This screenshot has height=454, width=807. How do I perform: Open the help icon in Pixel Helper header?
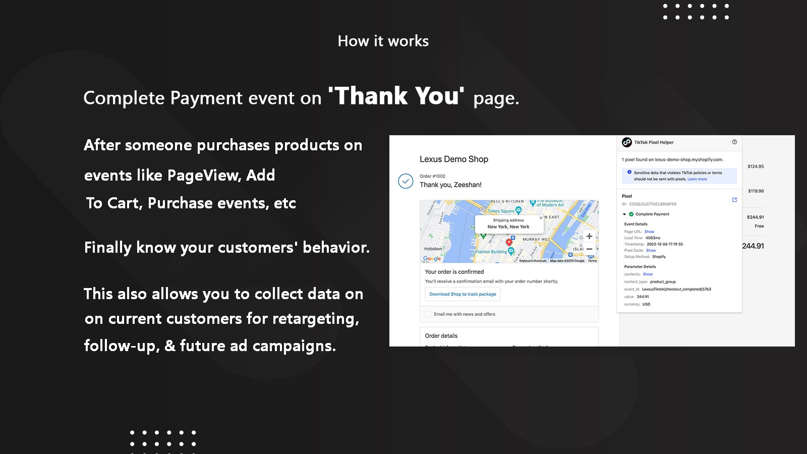coord(734,142)
